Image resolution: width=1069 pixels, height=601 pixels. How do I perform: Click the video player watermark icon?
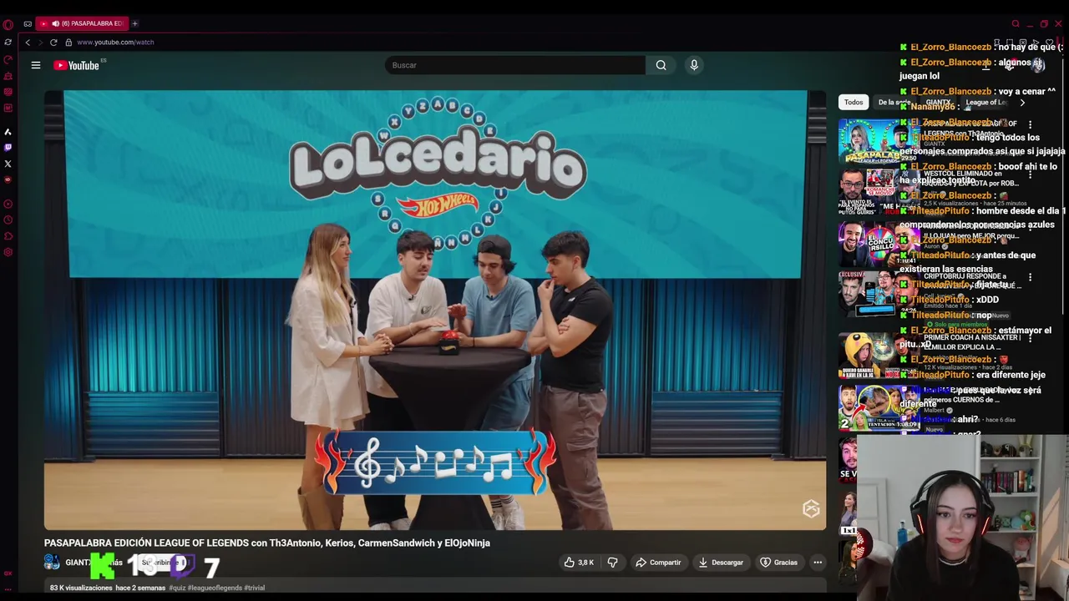tap(811, 509)
